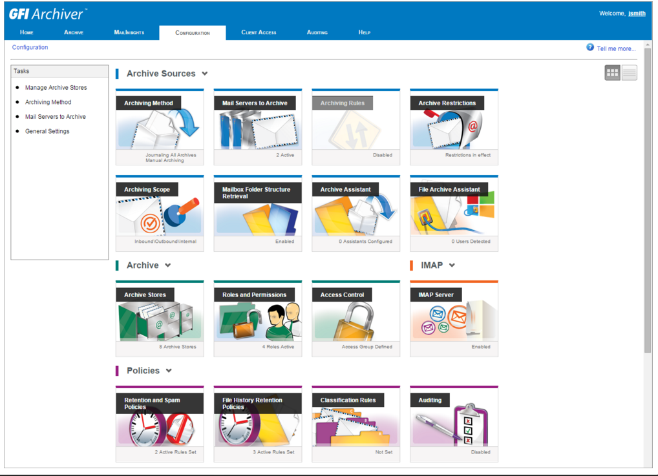Viewport: 658px width, 476px height.
Task: Collapse the IMAP section
Action: pyautogui.click(x=451, y=265)
